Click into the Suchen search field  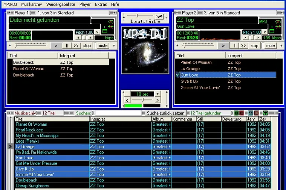click(118, 113)
